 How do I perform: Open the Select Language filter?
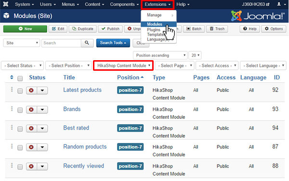click(263, 65)
